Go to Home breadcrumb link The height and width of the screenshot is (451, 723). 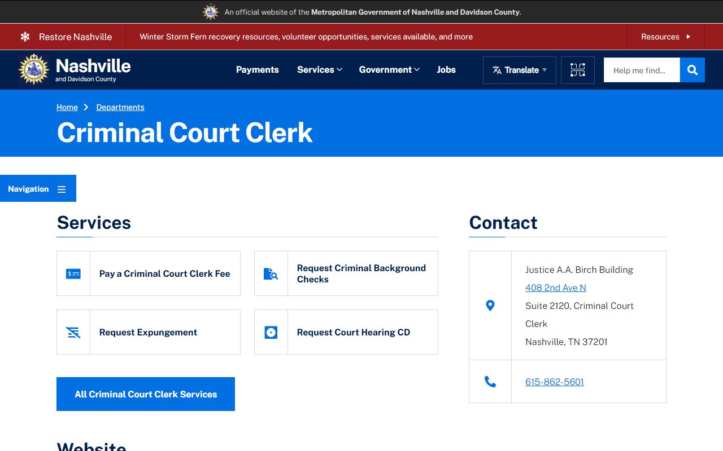67,107
